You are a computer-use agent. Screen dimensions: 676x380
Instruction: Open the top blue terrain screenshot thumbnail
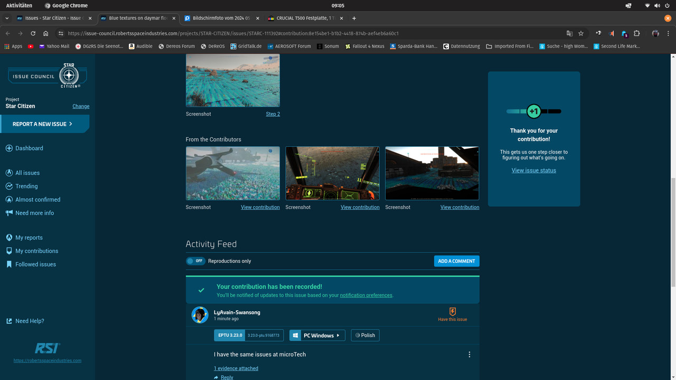(233, 80)
